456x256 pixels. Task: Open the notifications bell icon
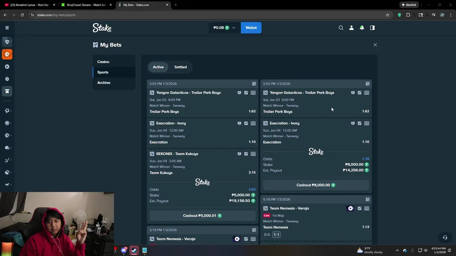pyautogui.click(x=362, y=28)
